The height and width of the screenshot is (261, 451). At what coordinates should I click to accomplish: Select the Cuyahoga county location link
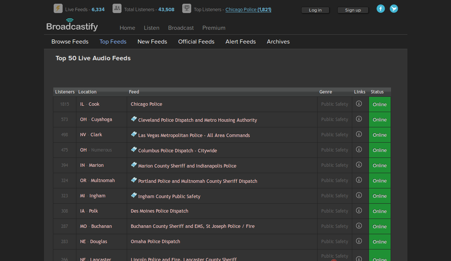tap(102, 120)
